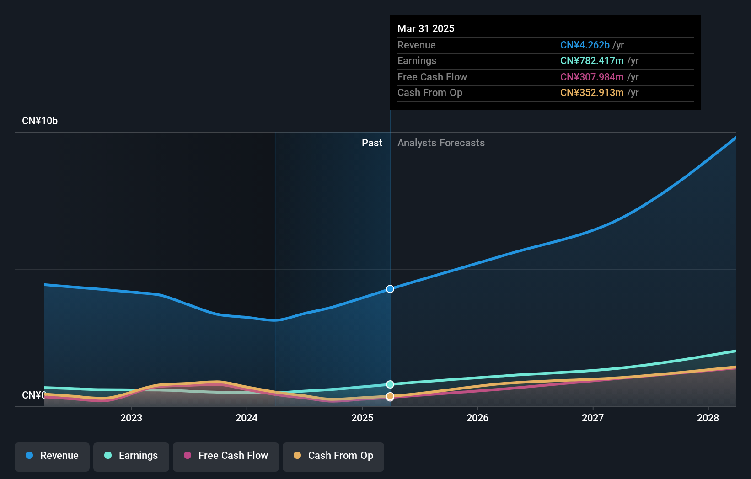The image size is (751, 479).
Task: Click the 2026 label on the time axis
Action: (x=477, y=418)
